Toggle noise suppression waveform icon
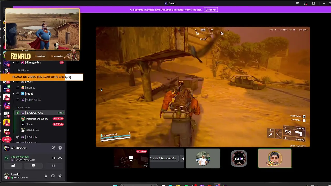 pyautogui.click(x=54, y=158)
